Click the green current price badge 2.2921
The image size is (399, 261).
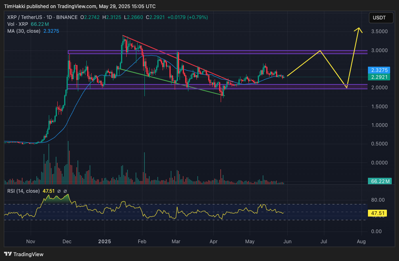click(379, 76)
